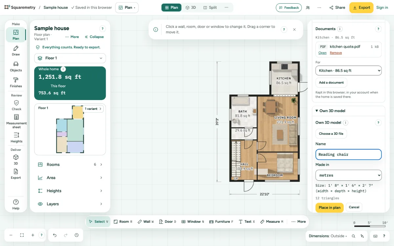Image resolution: width=394 pixels, height=246 pixels.
Task: Click the yellow Place in plan button
Action: pyautogui.click(x=329, y=207)
